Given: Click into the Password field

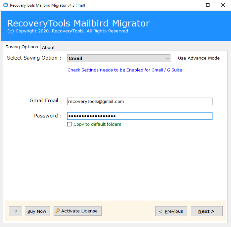Looking at the screenshot, I should (140, 116).
